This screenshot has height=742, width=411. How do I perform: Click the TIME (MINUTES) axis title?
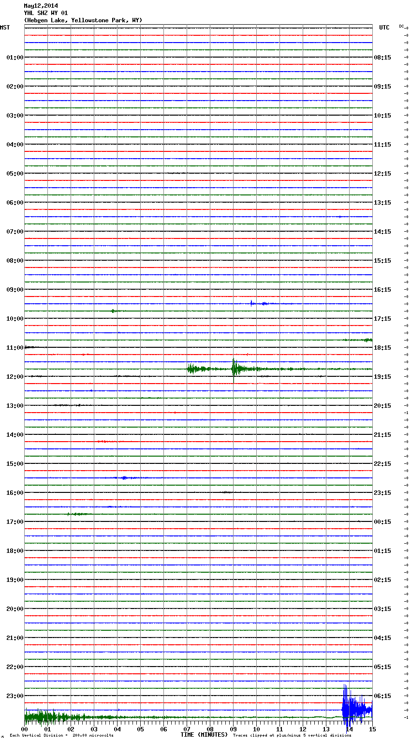[x=204, y=735]
